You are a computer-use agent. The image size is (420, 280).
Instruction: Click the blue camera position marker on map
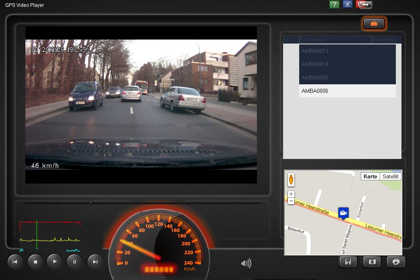point(343,213)
